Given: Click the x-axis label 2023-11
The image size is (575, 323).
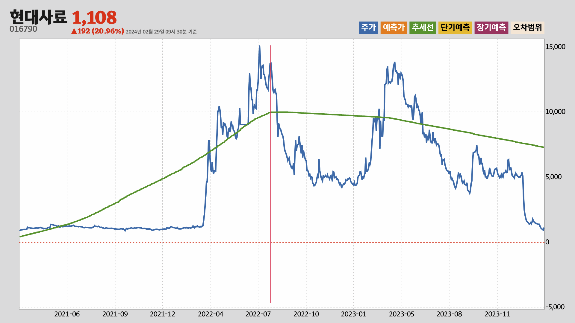Looking at the screenshot, I should 497,314.
